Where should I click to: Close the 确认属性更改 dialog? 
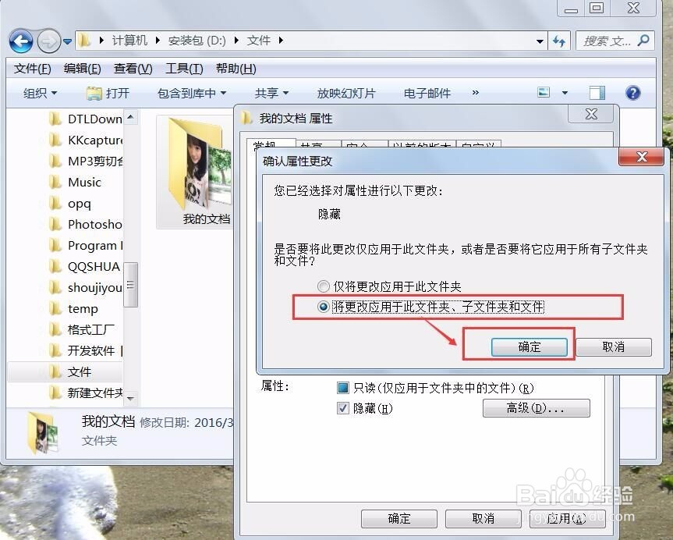(x=642, y=157)
